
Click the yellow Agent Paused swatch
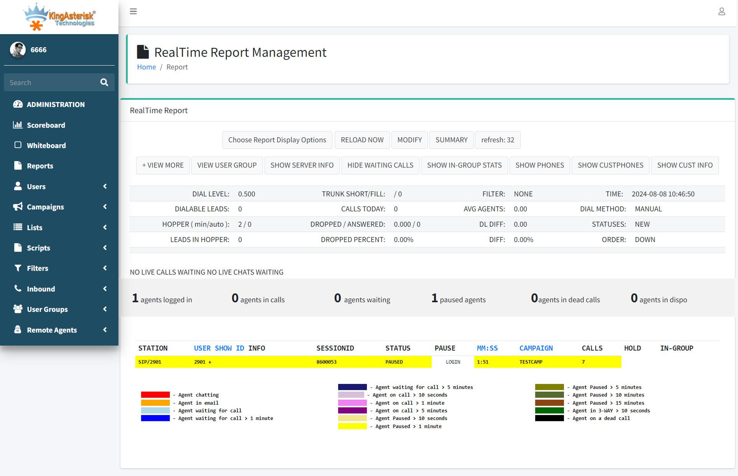pos(352,426)
